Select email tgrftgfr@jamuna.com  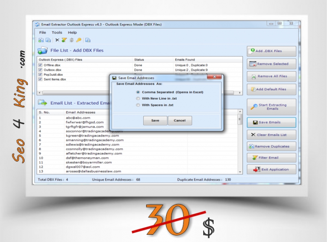coord(85,127)
